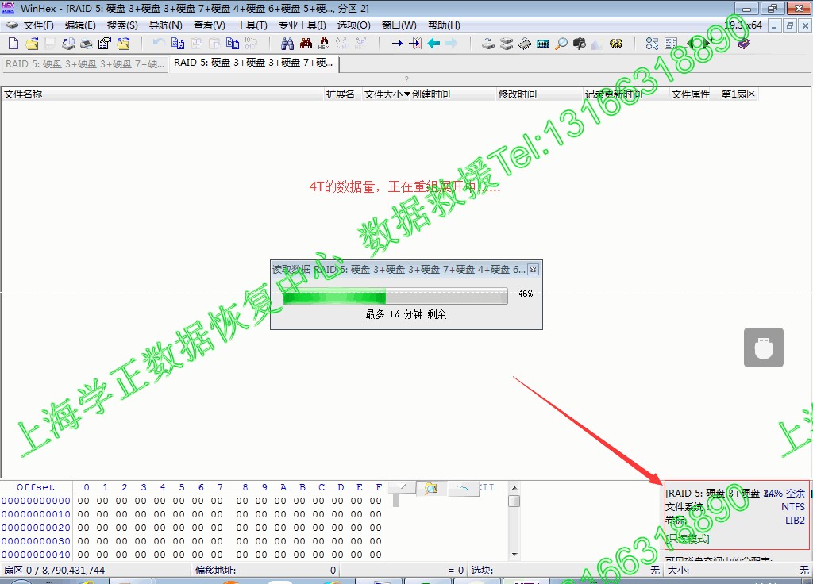Image resolution: width=813 pixels, height=584 pixels.
Task: Select the active RAID 5 tab
Action: coord(254,63)
